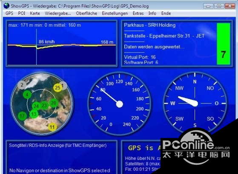Select satellite 23 on the globe
Viewport: 238px width, 174px height.
[x=44, y=105]
